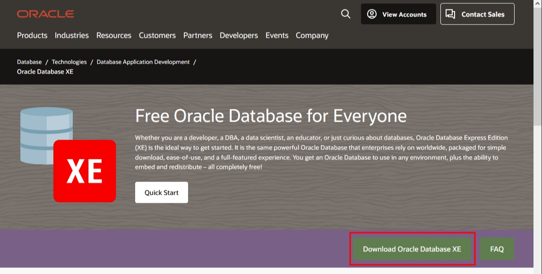
Task: Open the Resources menu
Action: point(114,35)
